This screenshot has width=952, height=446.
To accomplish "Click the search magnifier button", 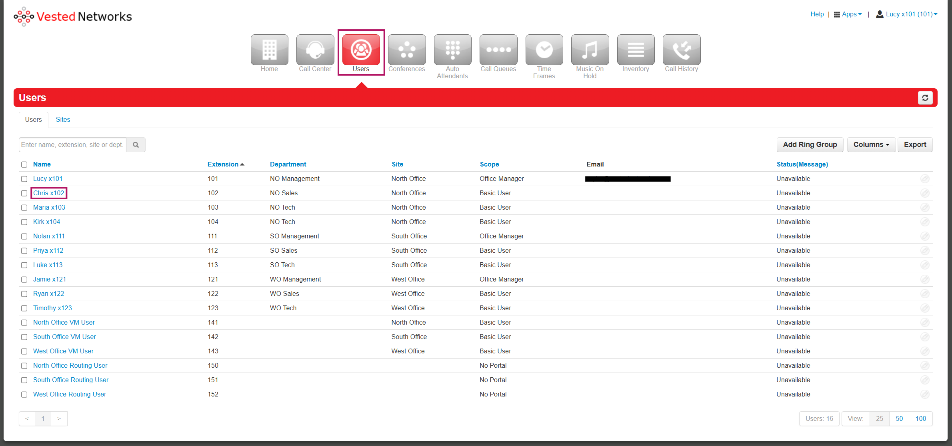I will [x=136, y=145].
